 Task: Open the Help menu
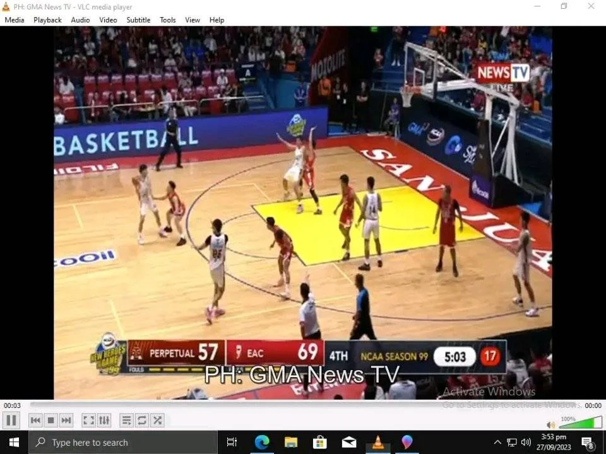point(217,20)
